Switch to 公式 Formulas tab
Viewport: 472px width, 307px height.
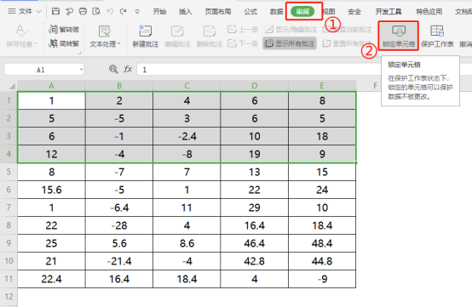click(x=250, y=11)
